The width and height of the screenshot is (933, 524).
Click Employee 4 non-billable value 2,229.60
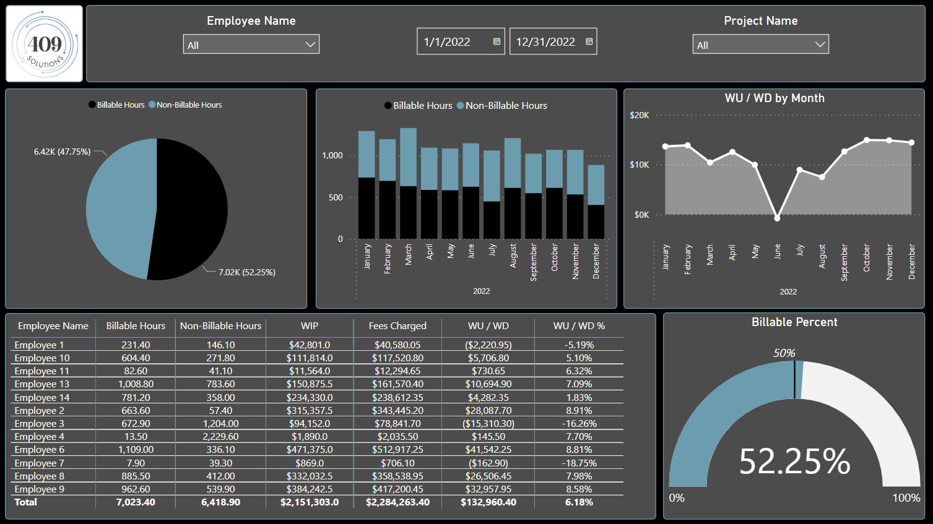pos(220,437)
